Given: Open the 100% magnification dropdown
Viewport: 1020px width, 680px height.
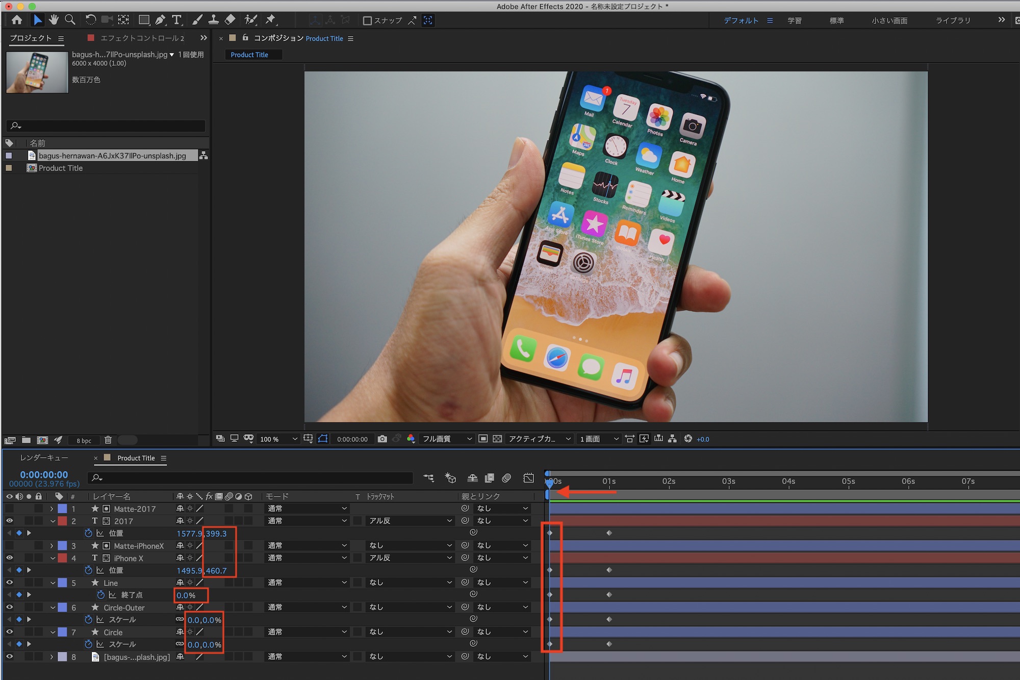Looking at the screenshot, I should tap(278, 439).
